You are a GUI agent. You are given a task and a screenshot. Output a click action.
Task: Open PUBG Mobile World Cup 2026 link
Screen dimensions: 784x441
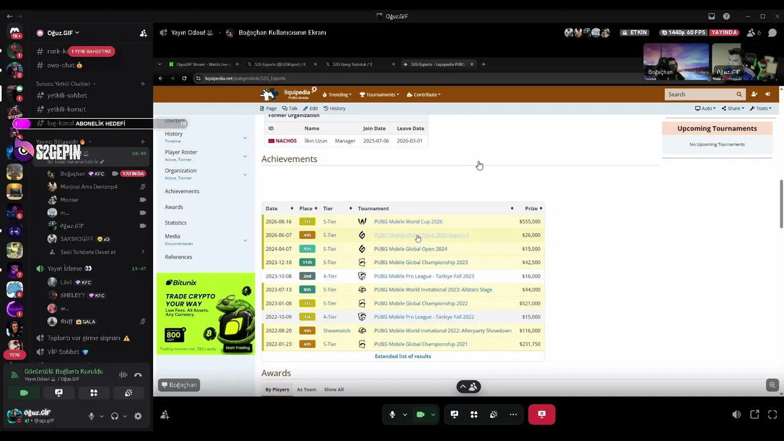(408, 222)
